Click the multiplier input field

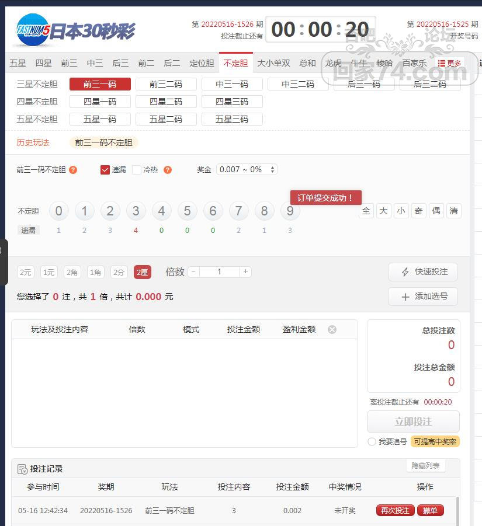219,271
